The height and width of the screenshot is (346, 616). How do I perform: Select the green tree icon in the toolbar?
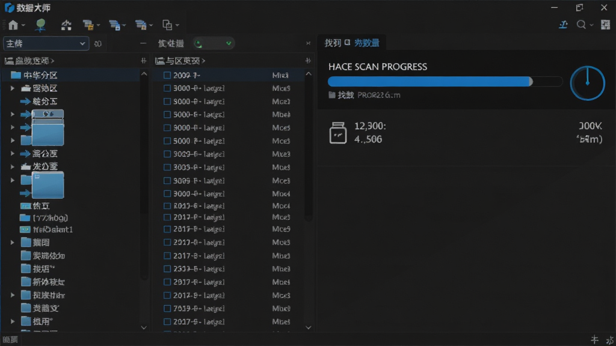pyautogui.click(x=40, y=25)
